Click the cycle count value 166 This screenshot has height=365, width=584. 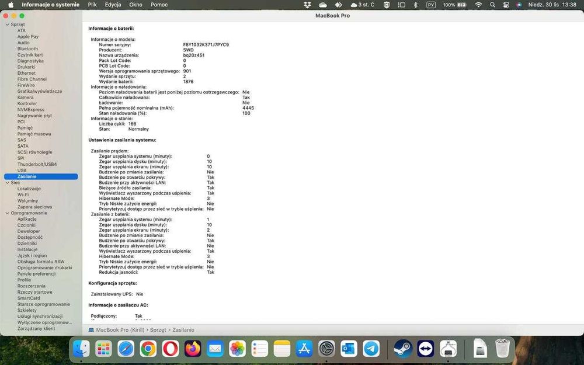click(132, 124)
